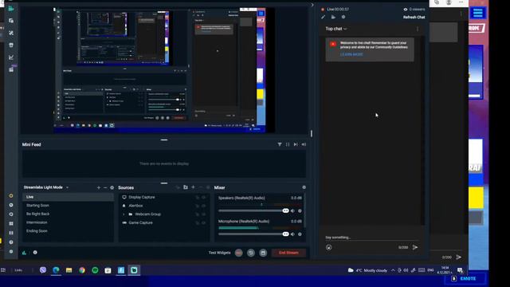The image size is (510, 287).
Task: Hide the Game Capture source
Action: [204, 222]
